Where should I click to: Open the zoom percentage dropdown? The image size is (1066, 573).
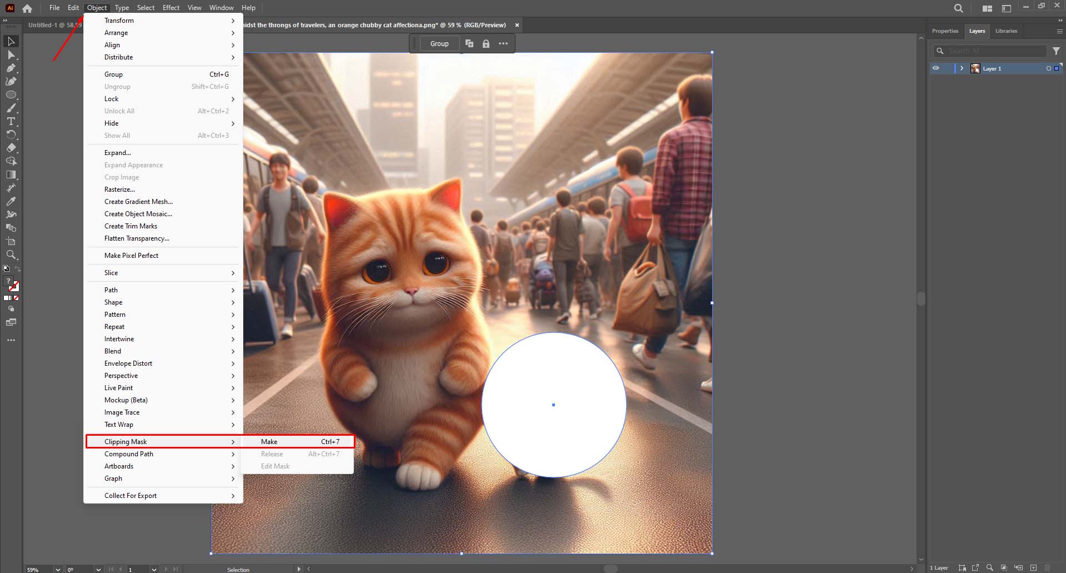pos(58,569)
